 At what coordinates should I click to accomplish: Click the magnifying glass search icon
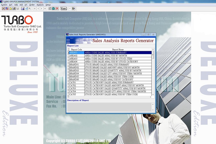[30, 9]
